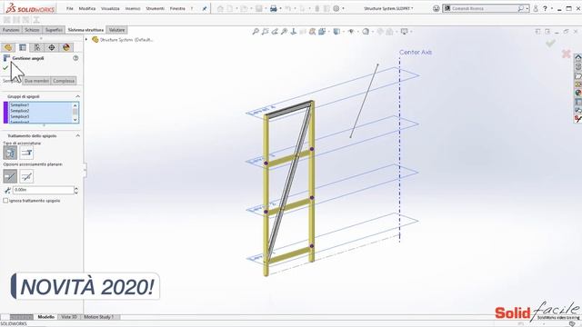
Task: Open the Modifica menu
Action: point(87,8)
